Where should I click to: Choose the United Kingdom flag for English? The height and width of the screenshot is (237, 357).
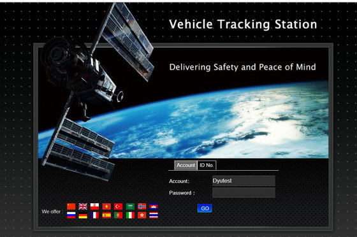83,206
